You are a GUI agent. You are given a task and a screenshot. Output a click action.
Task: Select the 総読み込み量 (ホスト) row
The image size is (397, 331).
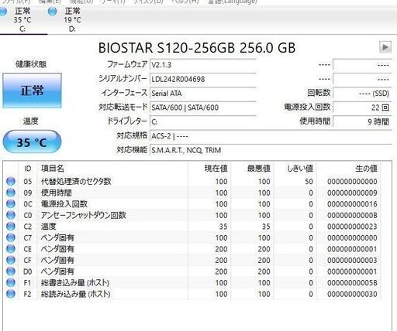(x=192, y=294)
